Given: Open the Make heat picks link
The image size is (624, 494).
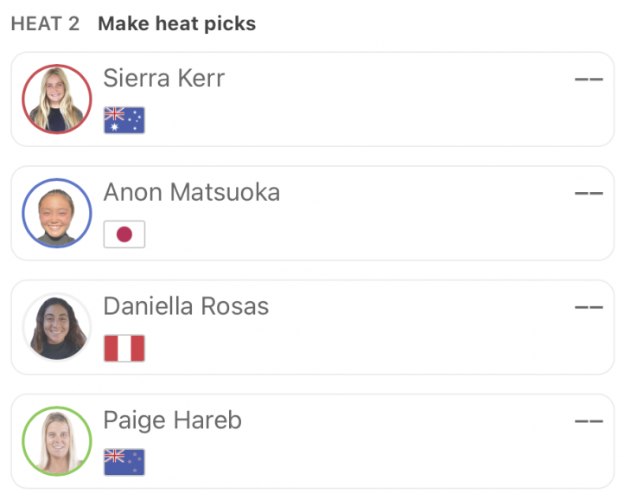Looking at the screenshot, I should tap(177, 23).
